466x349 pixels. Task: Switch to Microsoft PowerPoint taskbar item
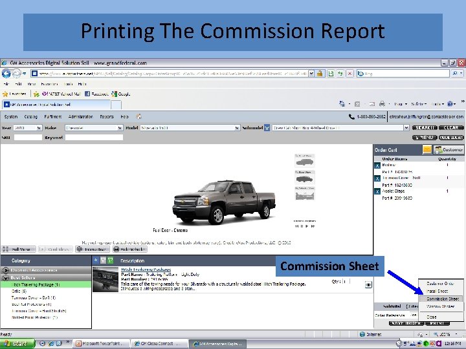click(101, 344)
